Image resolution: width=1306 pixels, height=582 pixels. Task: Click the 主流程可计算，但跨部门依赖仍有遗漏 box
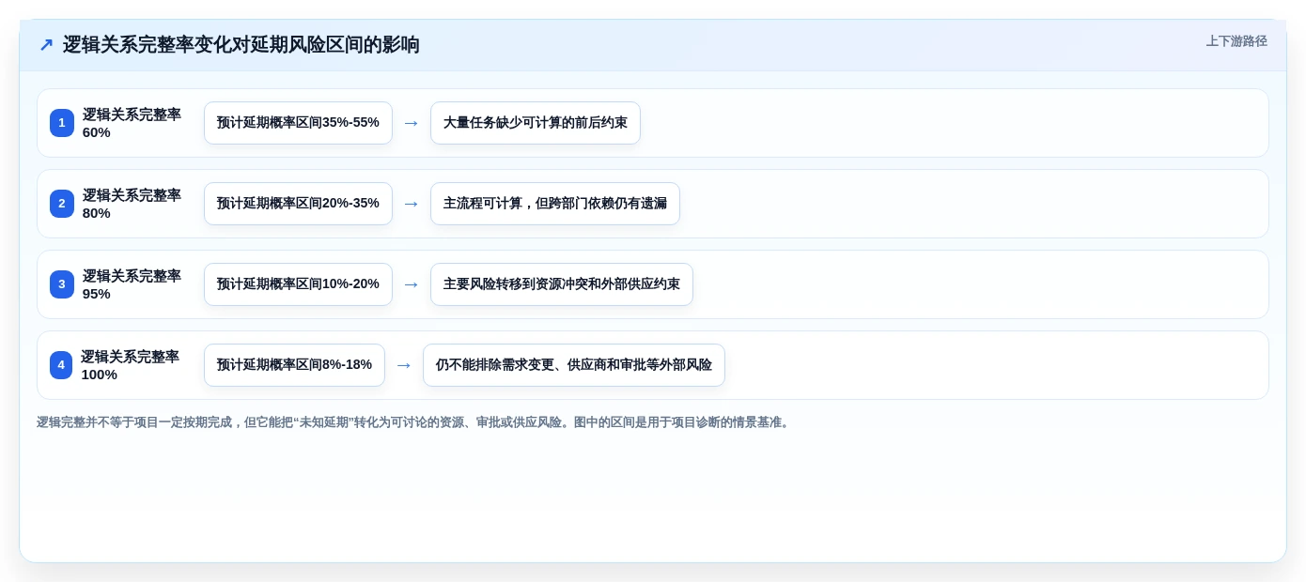point(555,204)
